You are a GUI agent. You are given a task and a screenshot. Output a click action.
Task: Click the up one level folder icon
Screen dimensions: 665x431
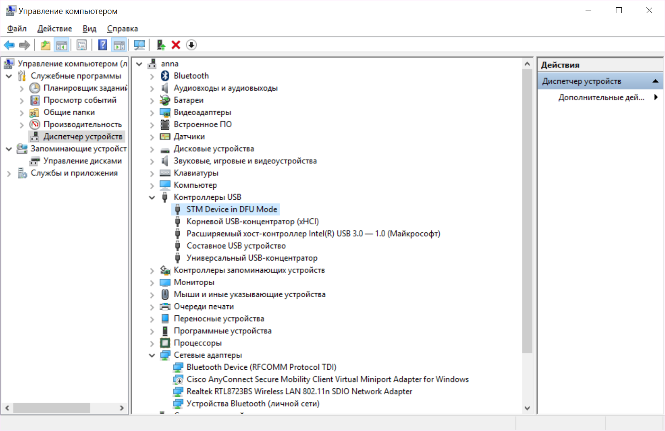[46, 45]
